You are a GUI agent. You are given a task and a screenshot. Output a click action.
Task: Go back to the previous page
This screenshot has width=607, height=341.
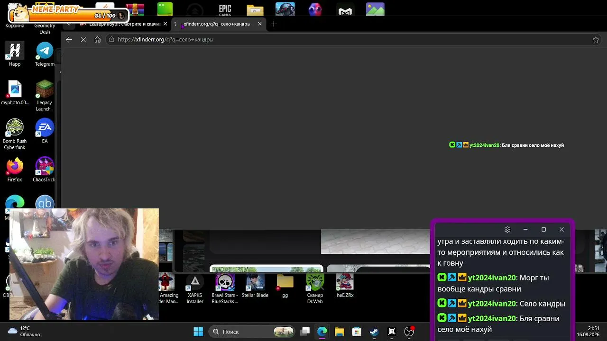tap(69, 40)
